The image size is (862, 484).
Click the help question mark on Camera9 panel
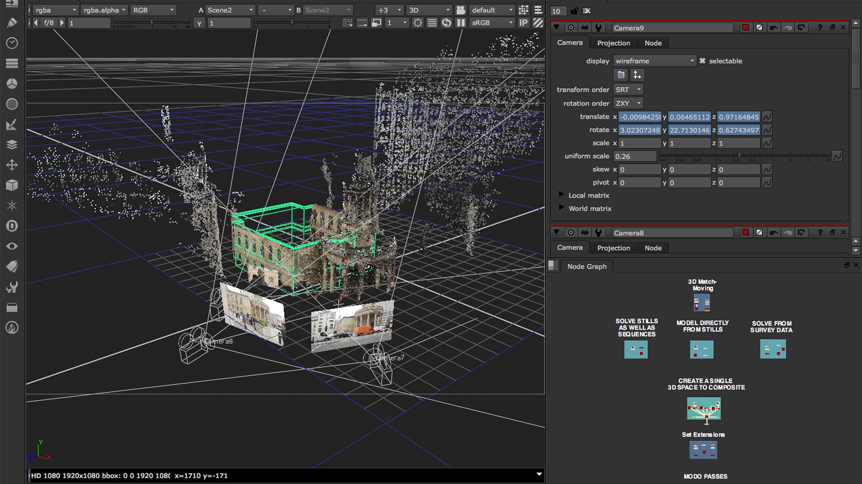click(820, 27)
